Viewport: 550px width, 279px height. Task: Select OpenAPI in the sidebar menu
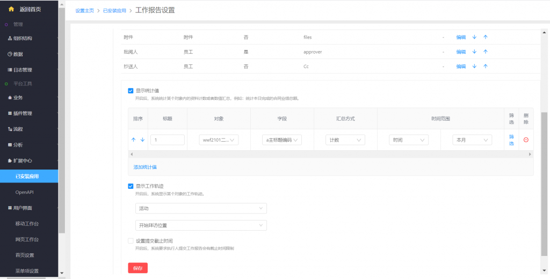pos(28,192)
